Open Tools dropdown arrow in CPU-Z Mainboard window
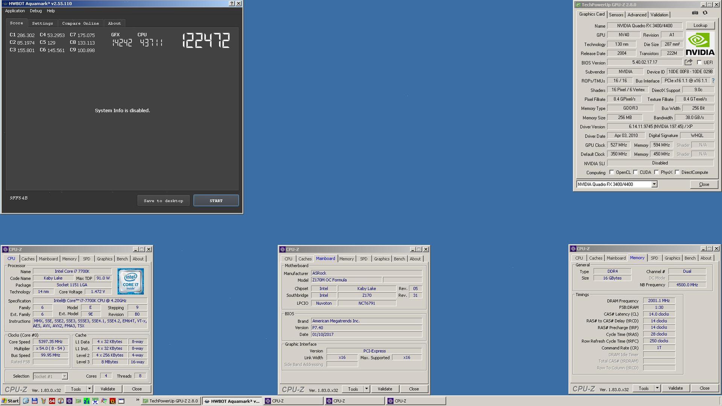Viewport: 722px width, 406px height. pos(367,389)
